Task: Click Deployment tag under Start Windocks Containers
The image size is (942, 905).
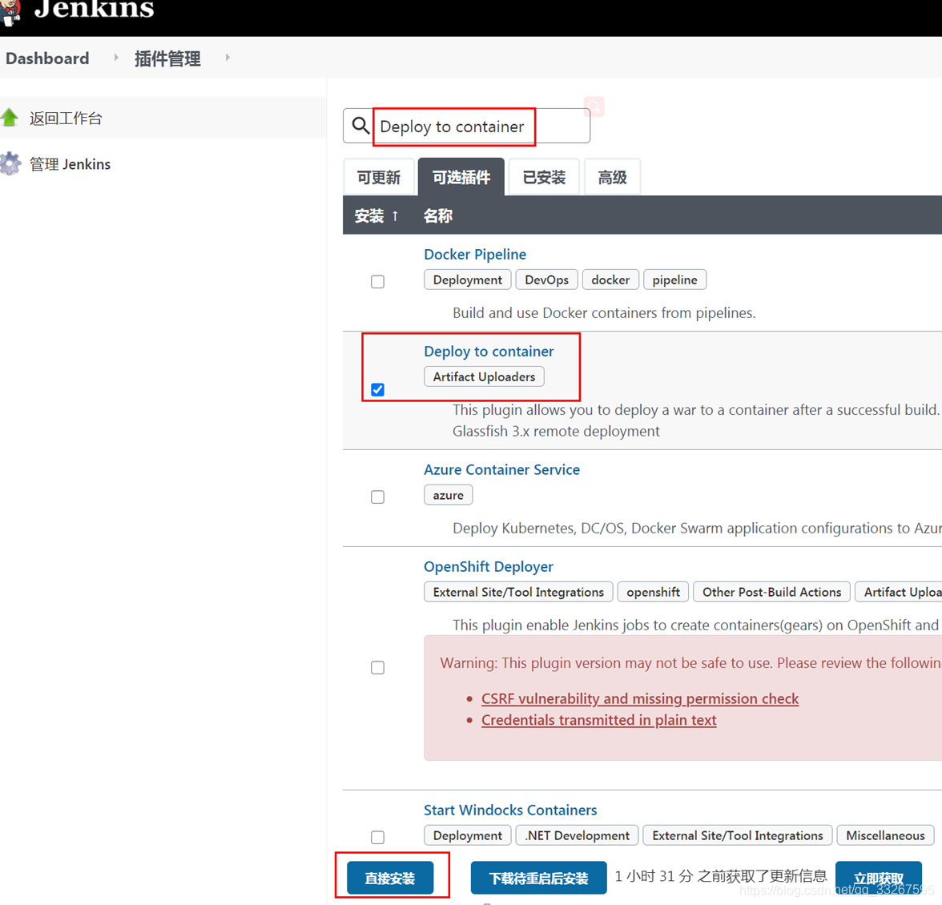Action: pos(468,835)
